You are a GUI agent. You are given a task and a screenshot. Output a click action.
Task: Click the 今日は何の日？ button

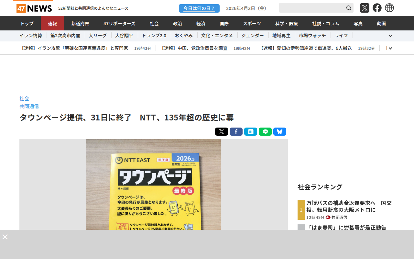tap(199, 8)
